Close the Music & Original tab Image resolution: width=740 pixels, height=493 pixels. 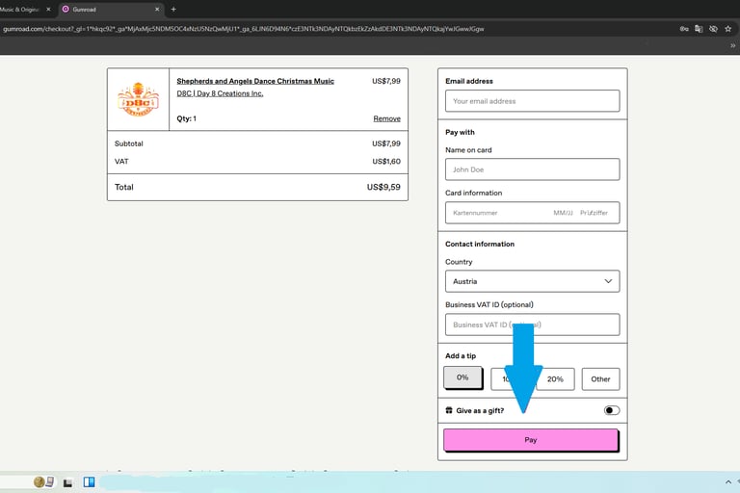tap(48, 9)
